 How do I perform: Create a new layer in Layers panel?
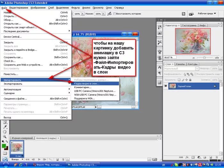click(x=211, y=157)
